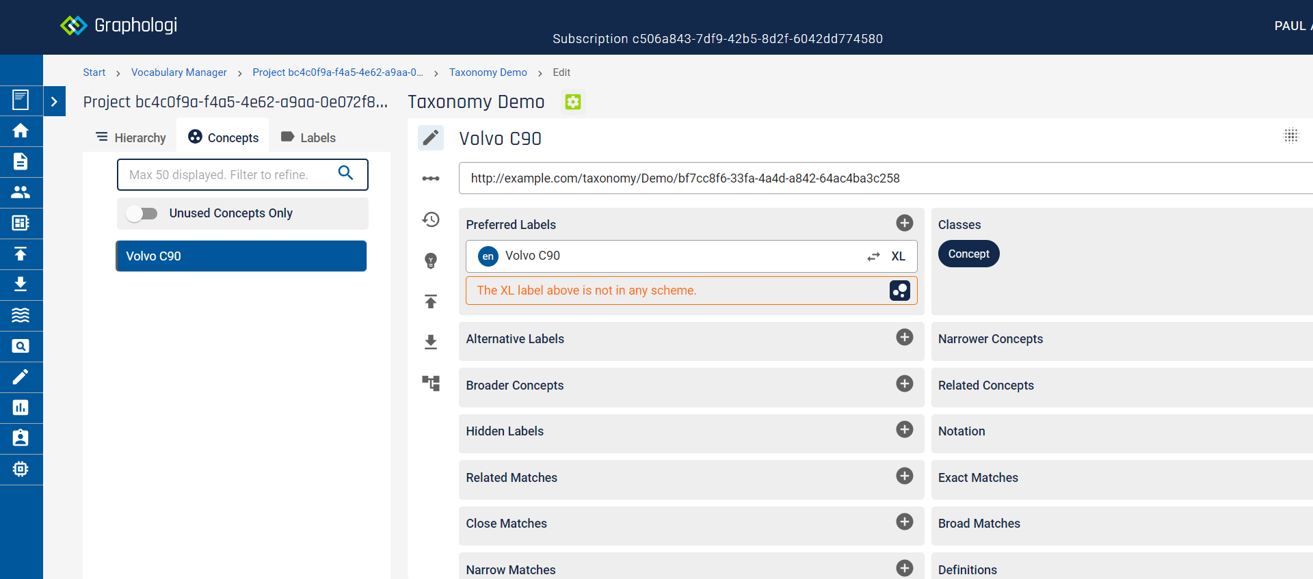Click the pencil edit icon next to Volvo C90
The image size is (1313, 579).
tap(431, 138)
